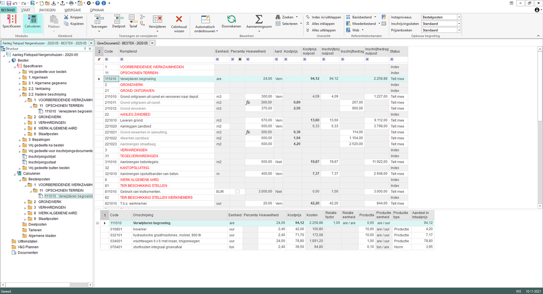Click Knippen (cut) in the ribbon

tap(74, 17)
